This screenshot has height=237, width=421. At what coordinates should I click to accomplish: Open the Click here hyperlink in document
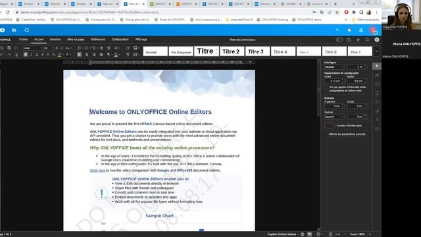click(x=97, y=171)
